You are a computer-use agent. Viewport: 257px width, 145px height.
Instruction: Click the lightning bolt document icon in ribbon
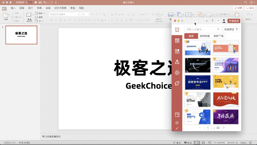coord(236,14)
